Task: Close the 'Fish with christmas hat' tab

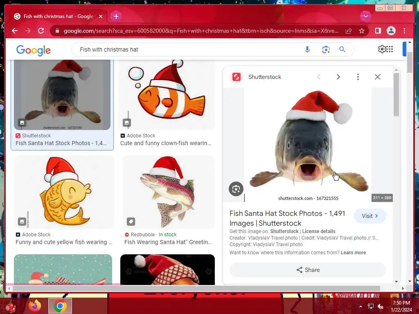Action: 101,16
